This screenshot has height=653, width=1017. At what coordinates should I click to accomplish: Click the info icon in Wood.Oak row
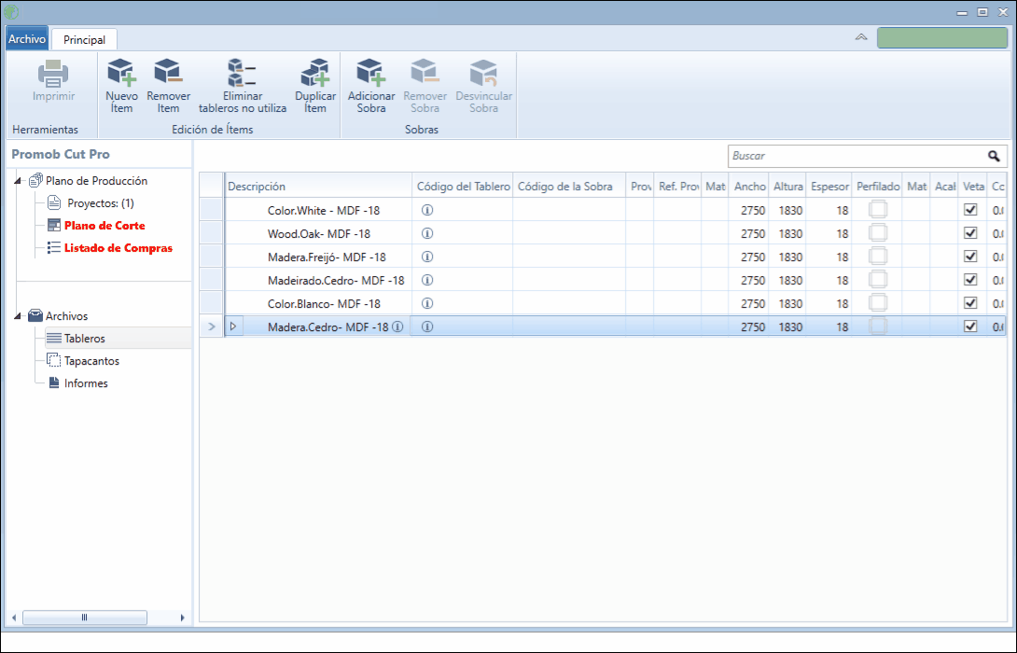(427, 233)
